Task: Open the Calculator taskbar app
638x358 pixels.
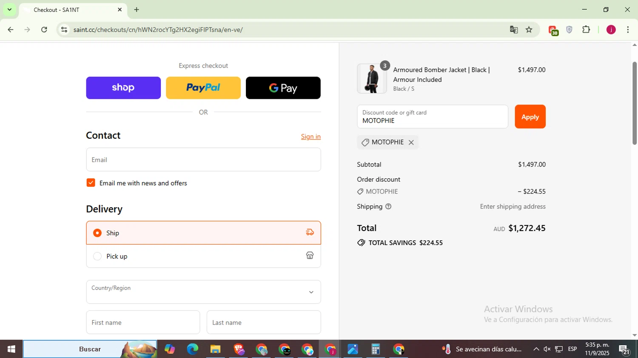Action: coord(376,349)
